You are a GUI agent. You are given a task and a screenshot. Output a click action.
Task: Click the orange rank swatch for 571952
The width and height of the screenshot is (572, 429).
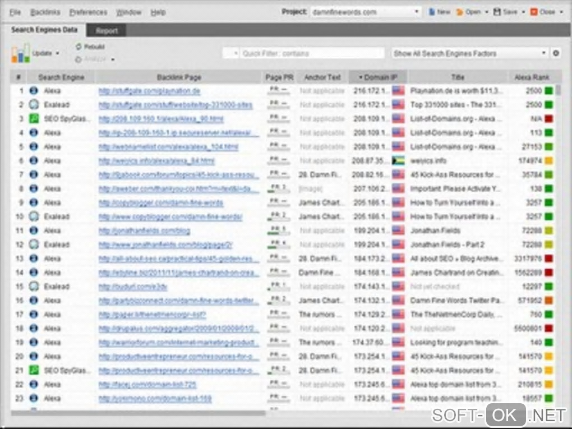tap(548, 301)
